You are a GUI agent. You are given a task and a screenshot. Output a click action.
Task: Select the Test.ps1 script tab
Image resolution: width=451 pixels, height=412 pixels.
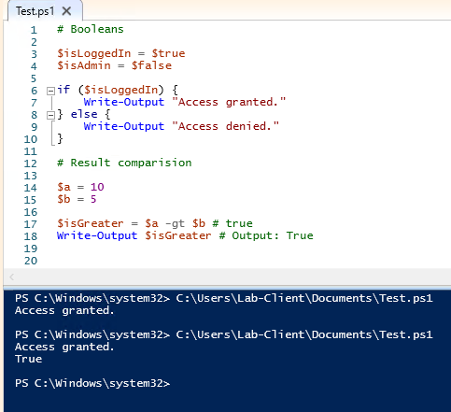[35, 11]
